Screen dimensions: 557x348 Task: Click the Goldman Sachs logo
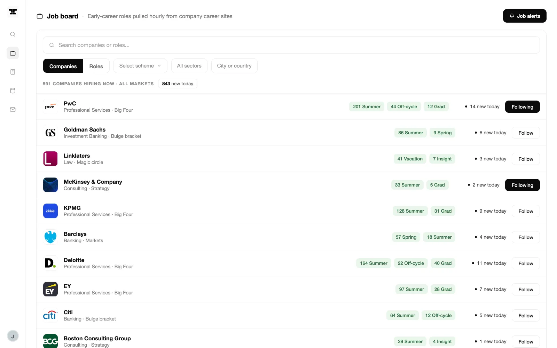(x=50, y=133)
